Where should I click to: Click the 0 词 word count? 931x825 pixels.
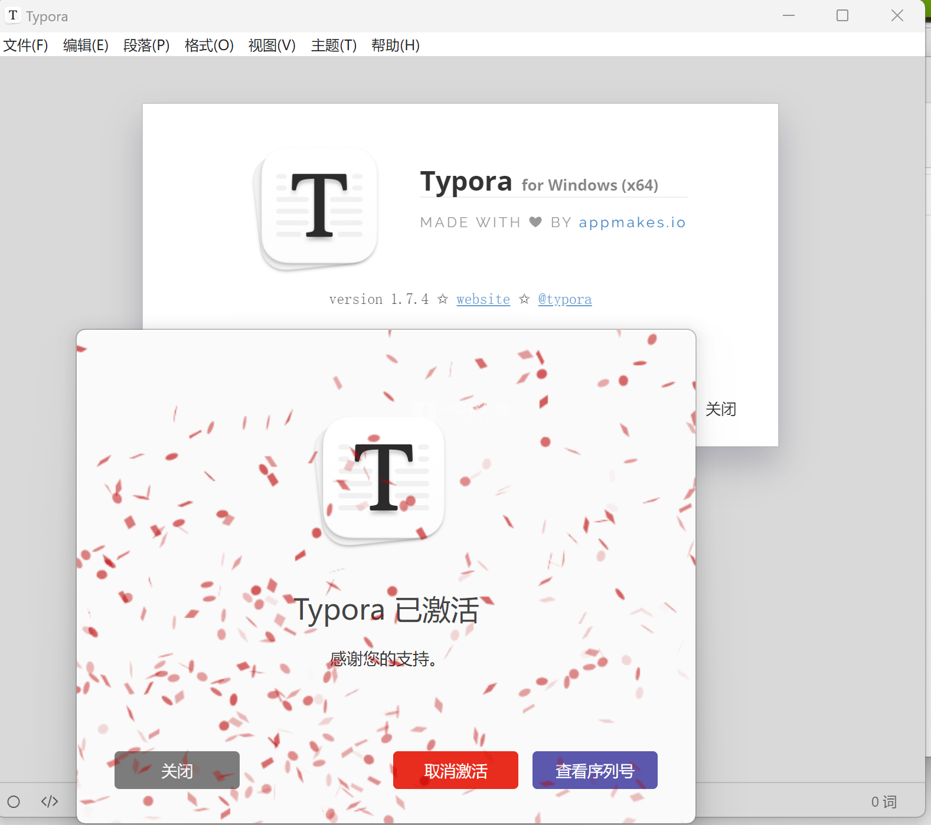pyautogui.click(x=884, y=801)
